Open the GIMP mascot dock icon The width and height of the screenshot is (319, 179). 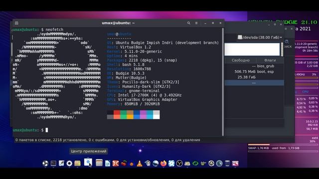(148, 164)
